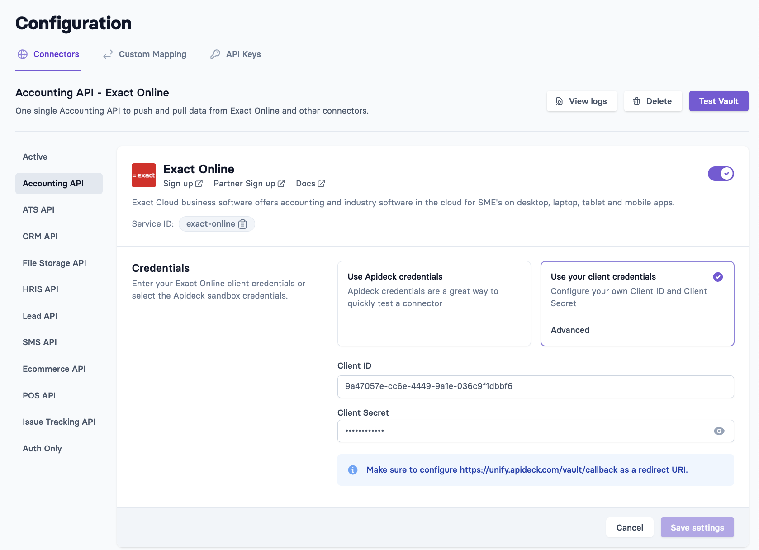Click into the Client ID field
759x550 pixels.
(x=536, y=387)
